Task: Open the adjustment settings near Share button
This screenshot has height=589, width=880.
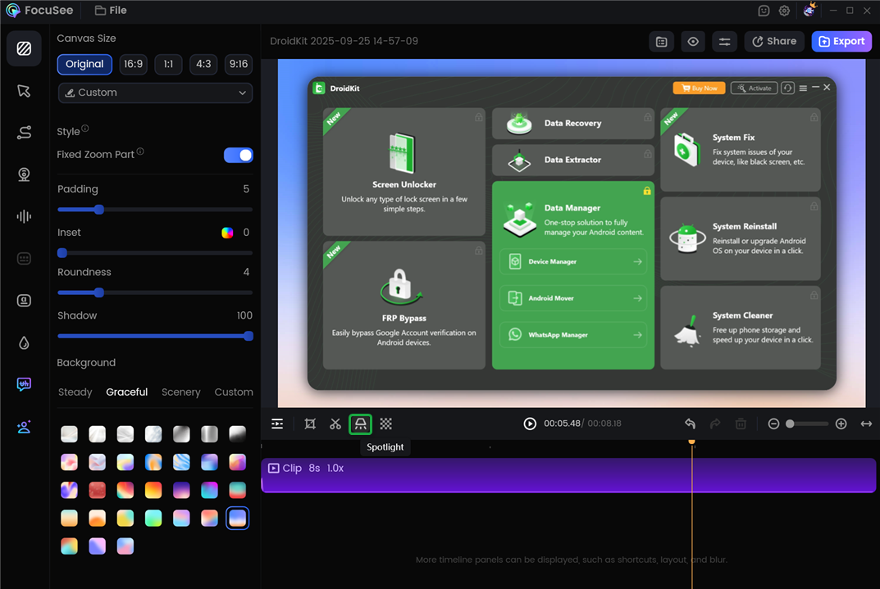Action: pyautogui.click(x=724, y=41)
